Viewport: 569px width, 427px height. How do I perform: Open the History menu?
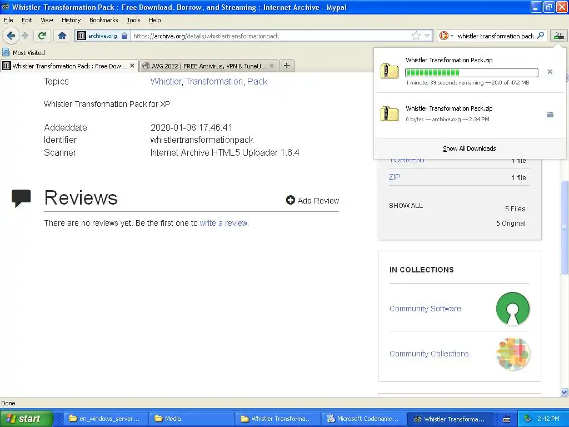click(71, 20)
